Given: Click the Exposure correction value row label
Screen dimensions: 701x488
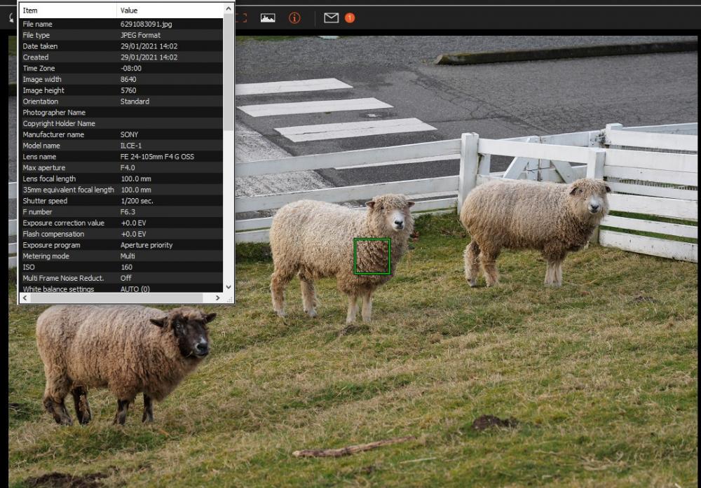Looking at the screenshot, I should coord(64,223).
